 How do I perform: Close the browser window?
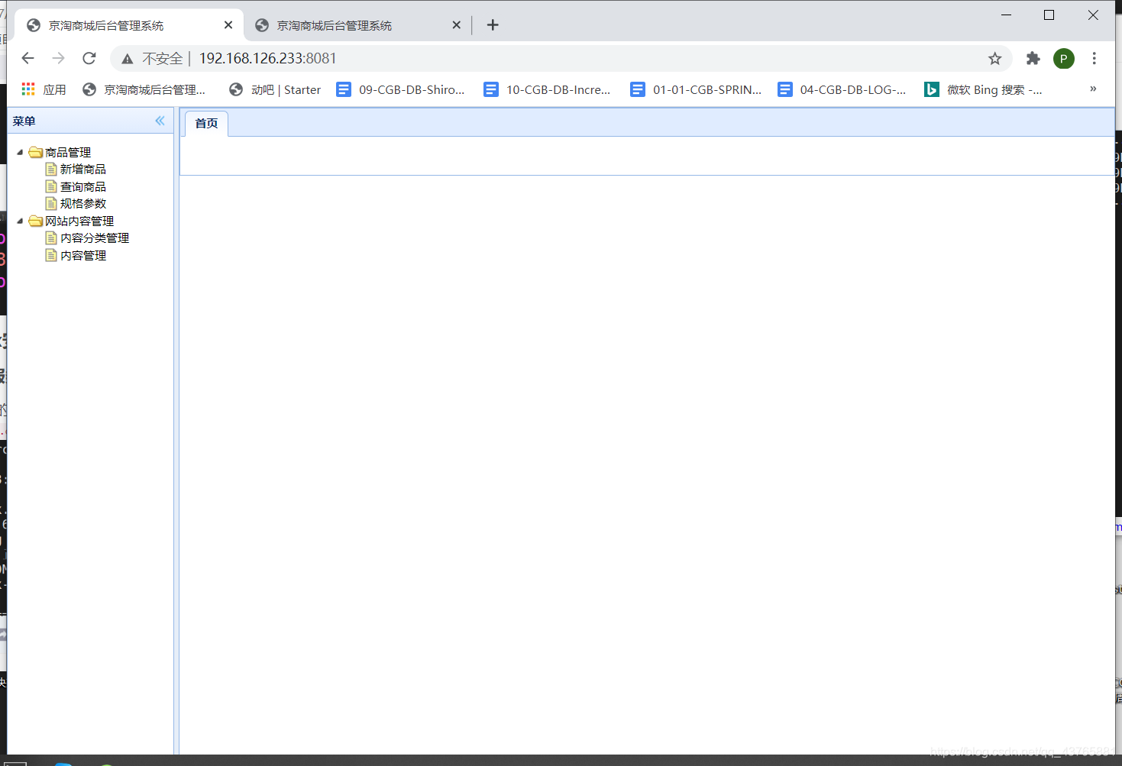click(x=1093, y=15)
